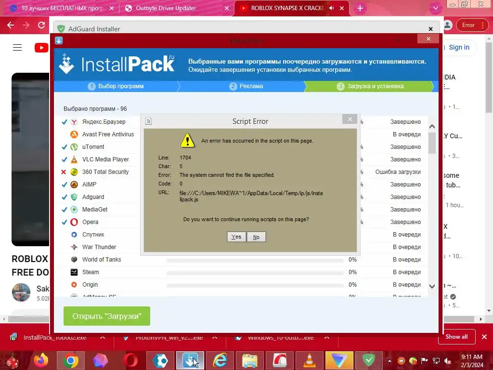
Task: Click the Adguard shield icon in list
Action: 74,197
